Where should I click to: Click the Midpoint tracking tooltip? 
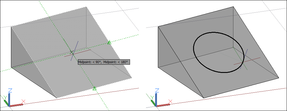104,62
